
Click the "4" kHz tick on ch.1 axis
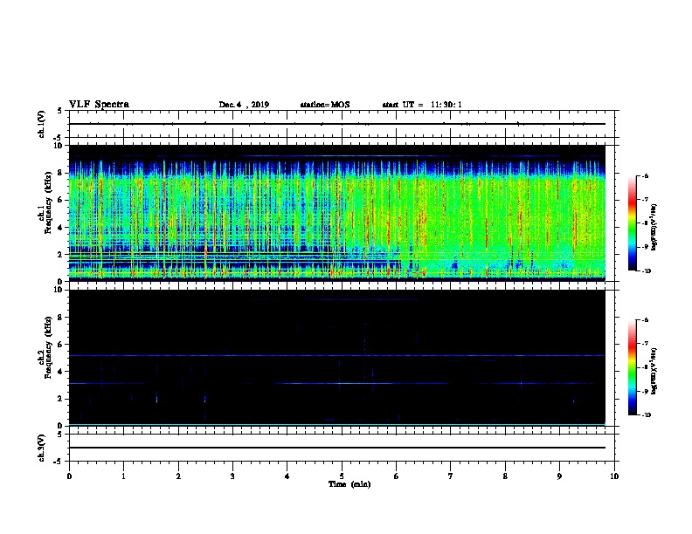tap(61, 228)
